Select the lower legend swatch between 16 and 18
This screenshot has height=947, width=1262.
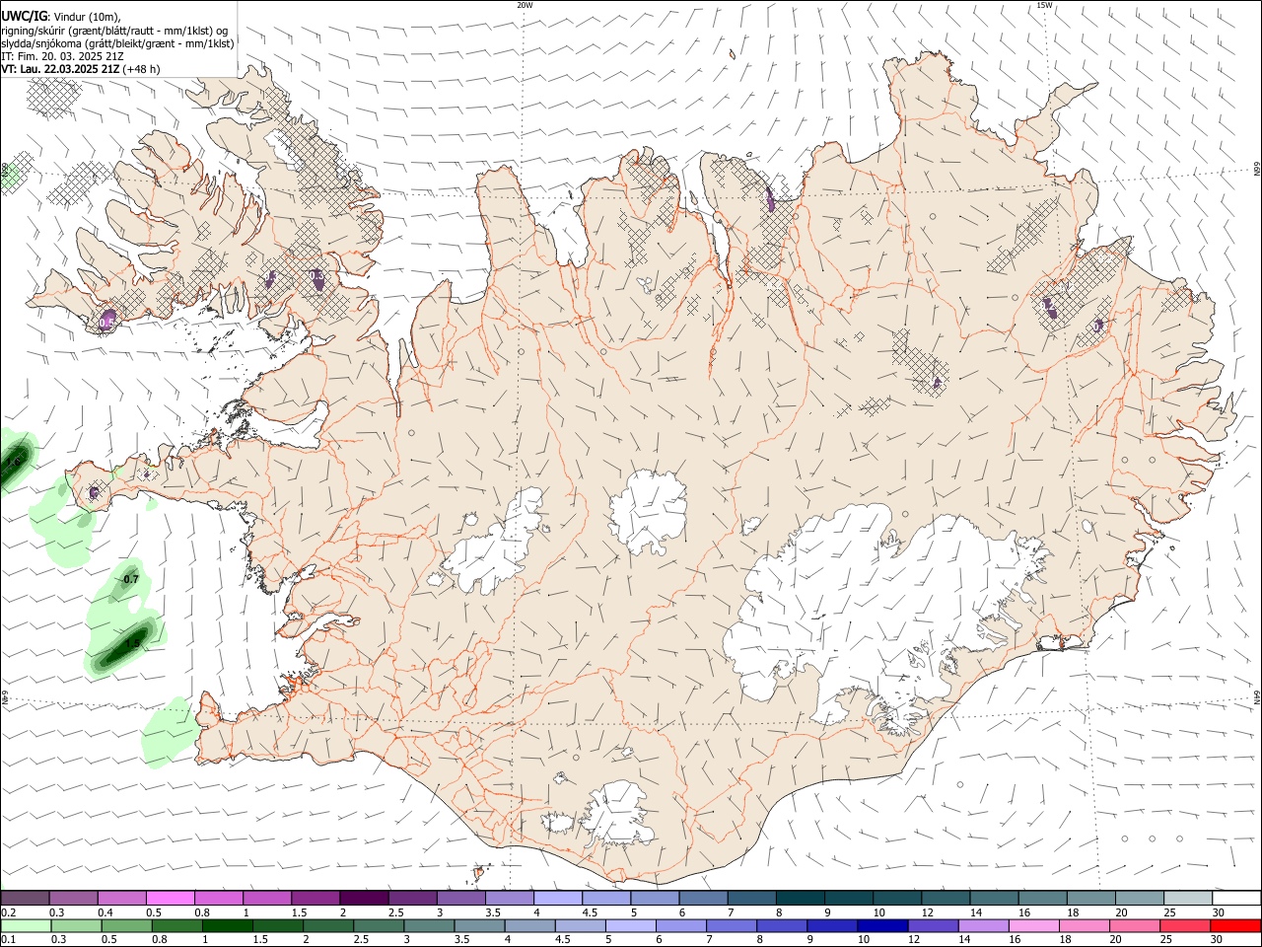1033,925
